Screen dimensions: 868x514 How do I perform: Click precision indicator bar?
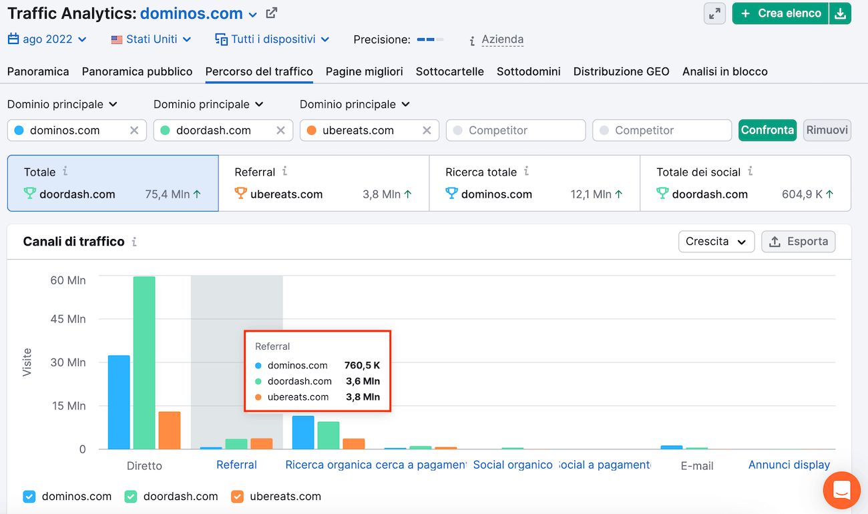tap(430, 40)
